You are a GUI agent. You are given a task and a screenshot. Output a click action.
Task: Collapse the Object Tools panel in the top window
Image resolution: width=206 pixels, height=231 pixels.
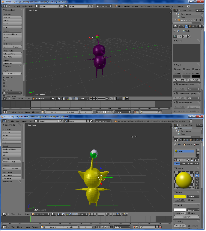tap(4, 10)
